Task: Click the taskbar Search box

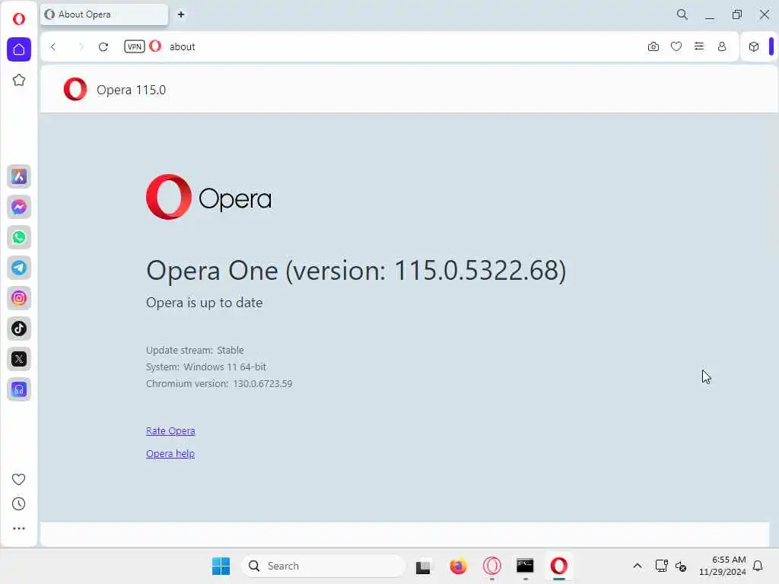Action: pos(323,566)
